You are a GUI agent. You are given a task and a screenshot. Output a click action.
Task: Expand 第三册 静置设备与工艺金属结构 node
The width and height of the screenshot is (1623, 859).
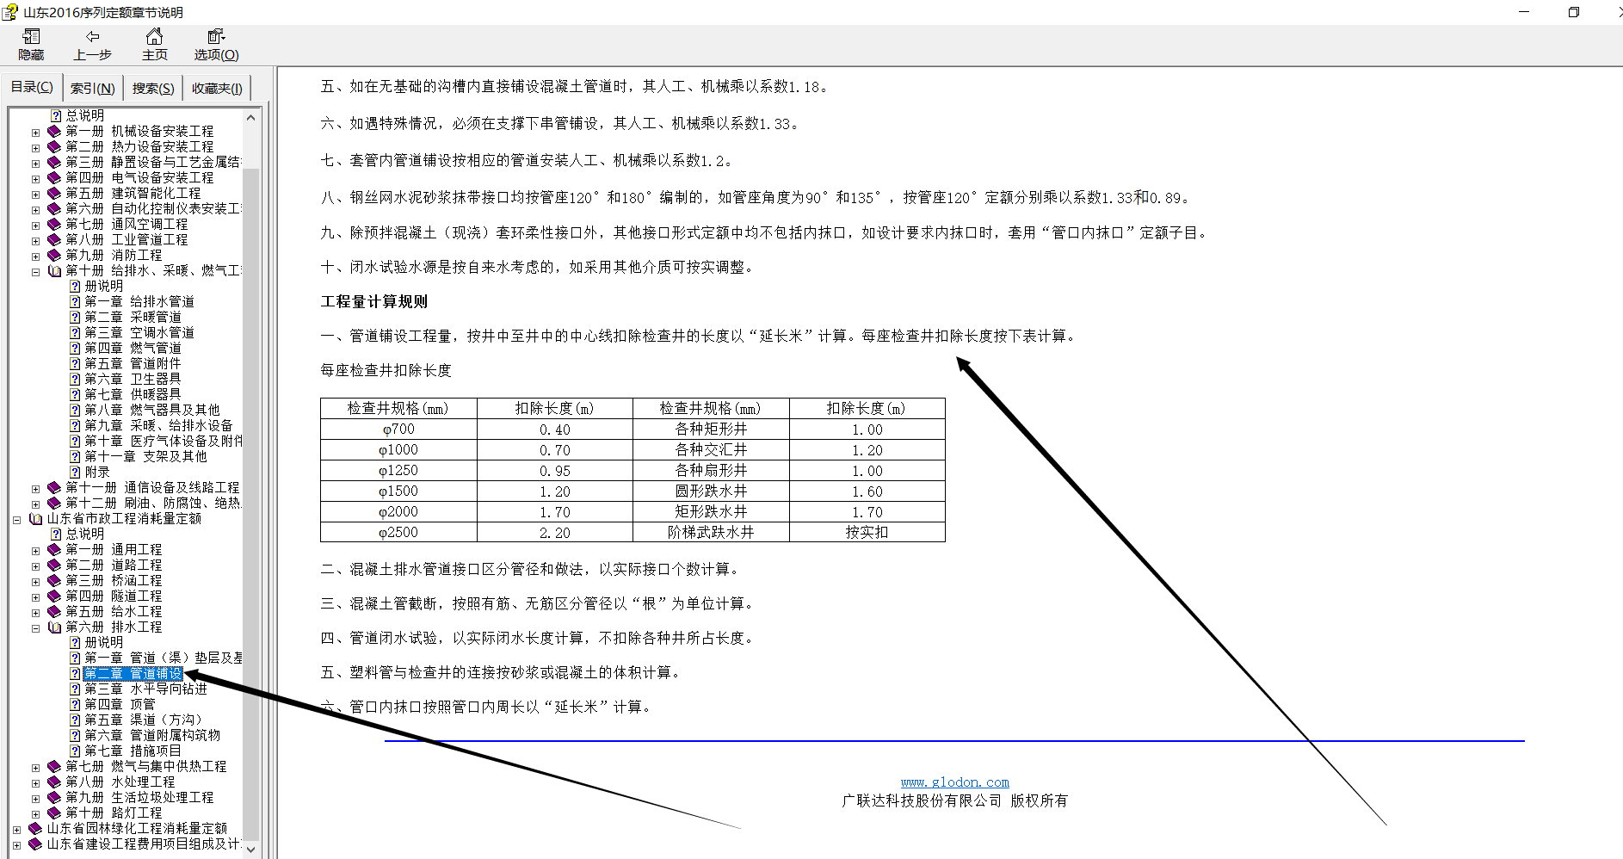click(x=35, y=164)
